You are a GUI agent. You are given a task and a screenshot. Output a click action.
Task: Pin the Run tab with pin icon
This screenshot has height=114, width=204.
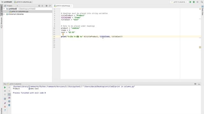click(5, 103)
